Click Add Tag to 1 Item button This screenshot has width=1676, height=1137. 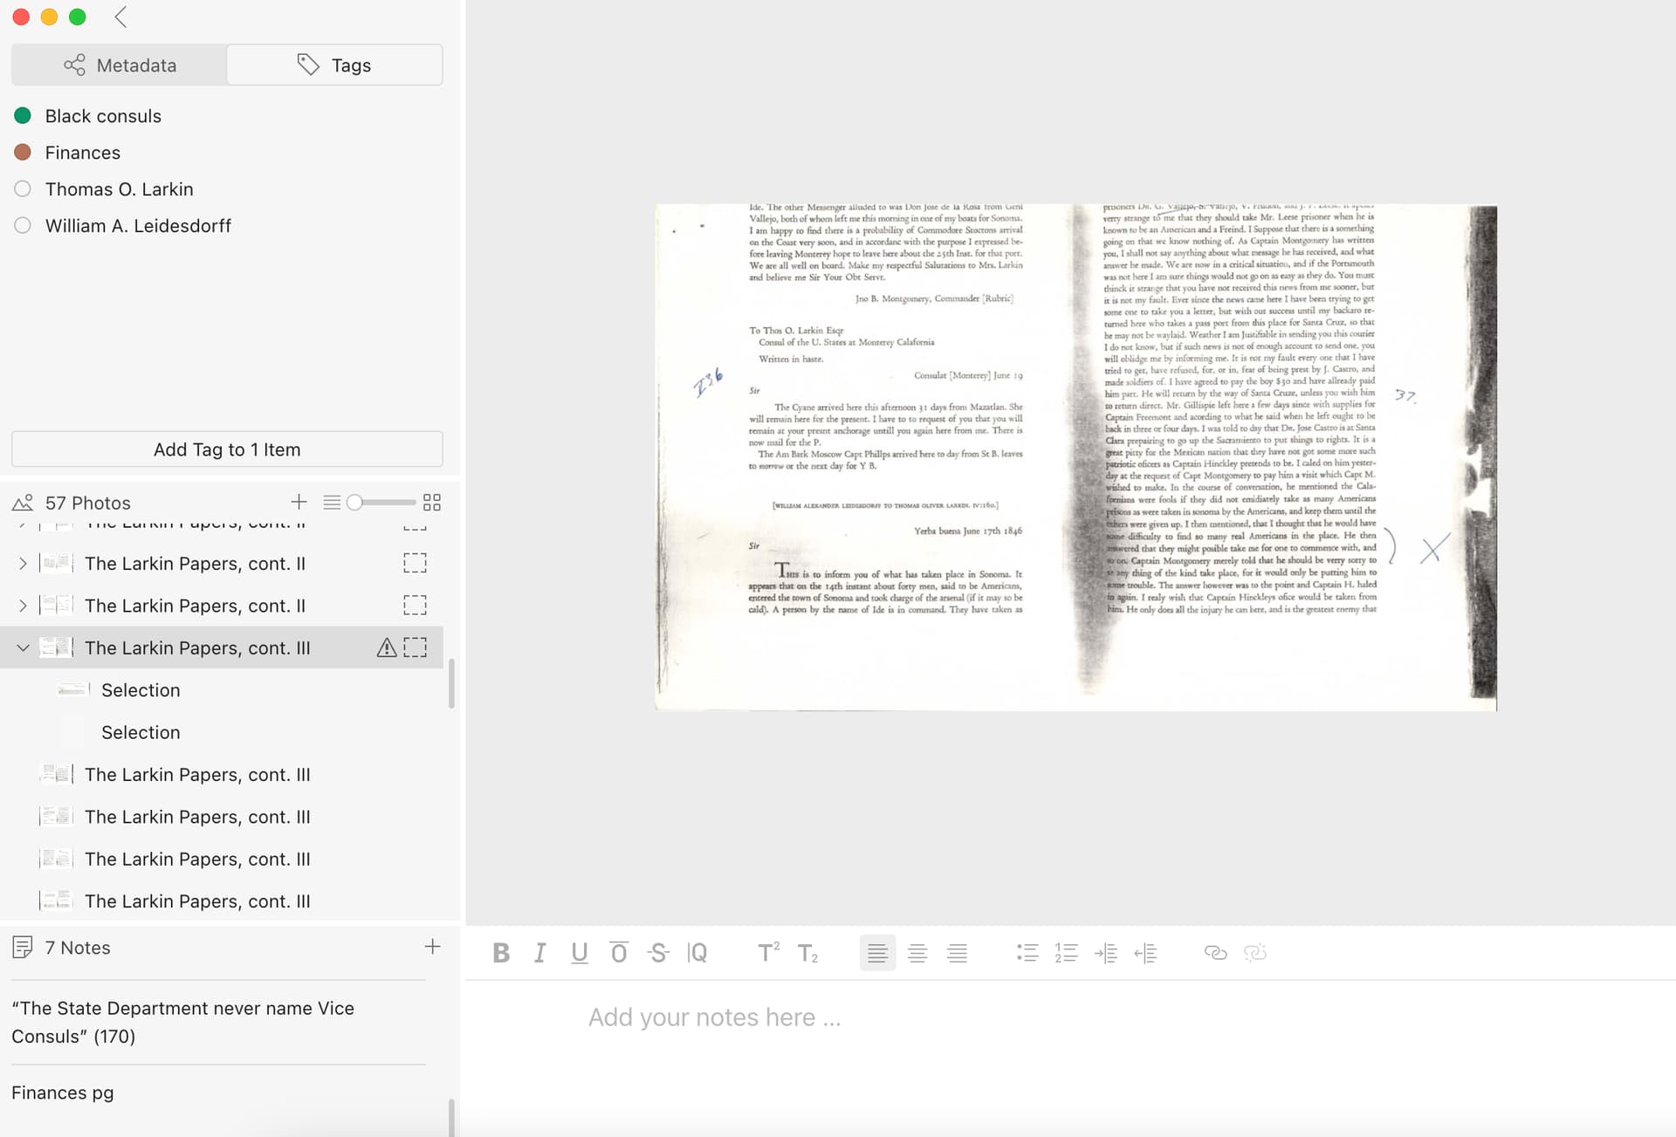tap(227, 449)
